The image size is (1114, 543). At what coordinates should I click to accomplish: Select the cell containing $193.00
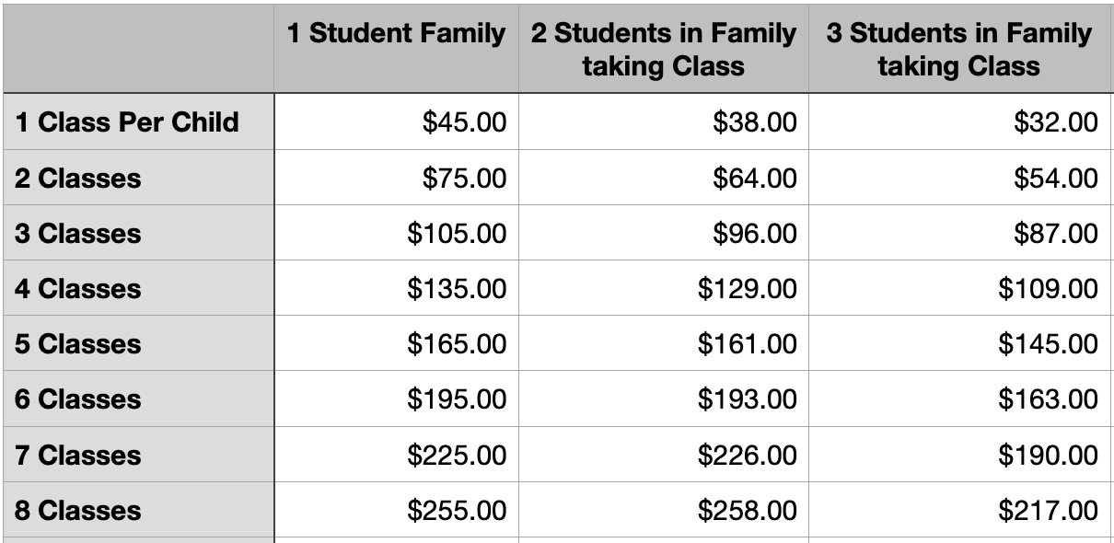(x=663, y=399)
